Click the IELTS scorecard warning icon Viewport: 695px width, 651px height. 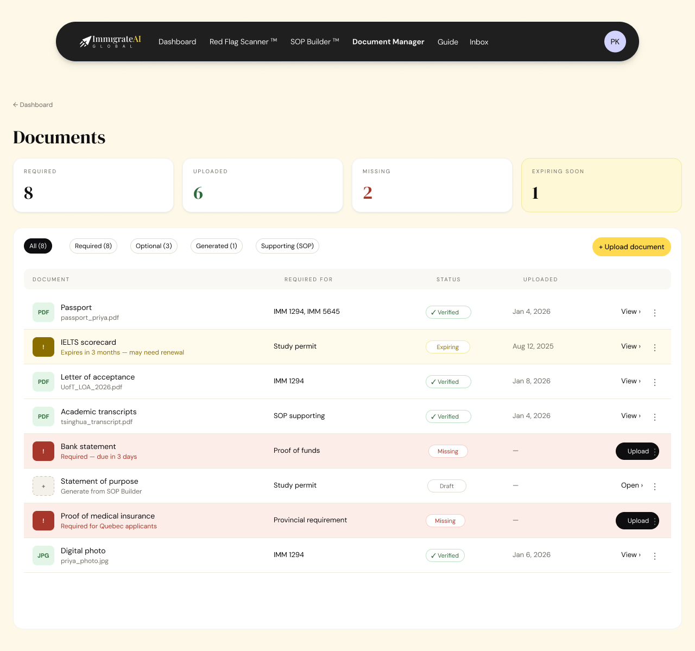click(x=43, y=347)
